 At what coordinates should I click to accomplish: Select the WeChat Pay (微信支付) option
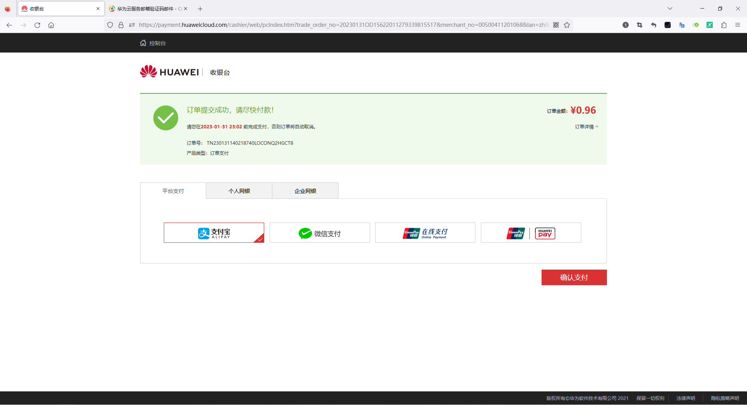(320, 233)
